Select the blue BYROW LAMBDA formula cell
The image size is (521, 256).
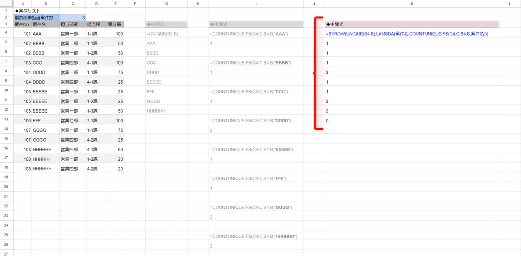pyautogui.click(x=412, y=33)
